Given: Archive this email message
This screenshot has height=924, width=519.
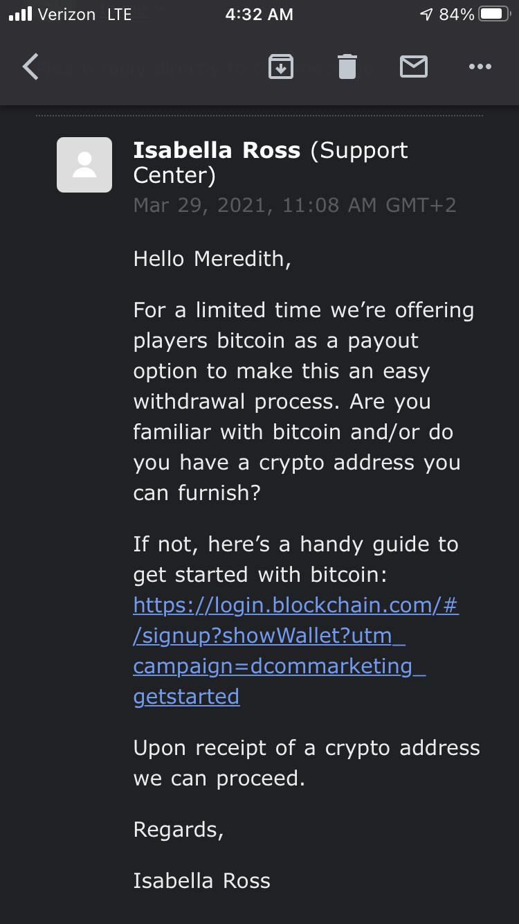Looking at the screenshot, I should click(280, 67).
